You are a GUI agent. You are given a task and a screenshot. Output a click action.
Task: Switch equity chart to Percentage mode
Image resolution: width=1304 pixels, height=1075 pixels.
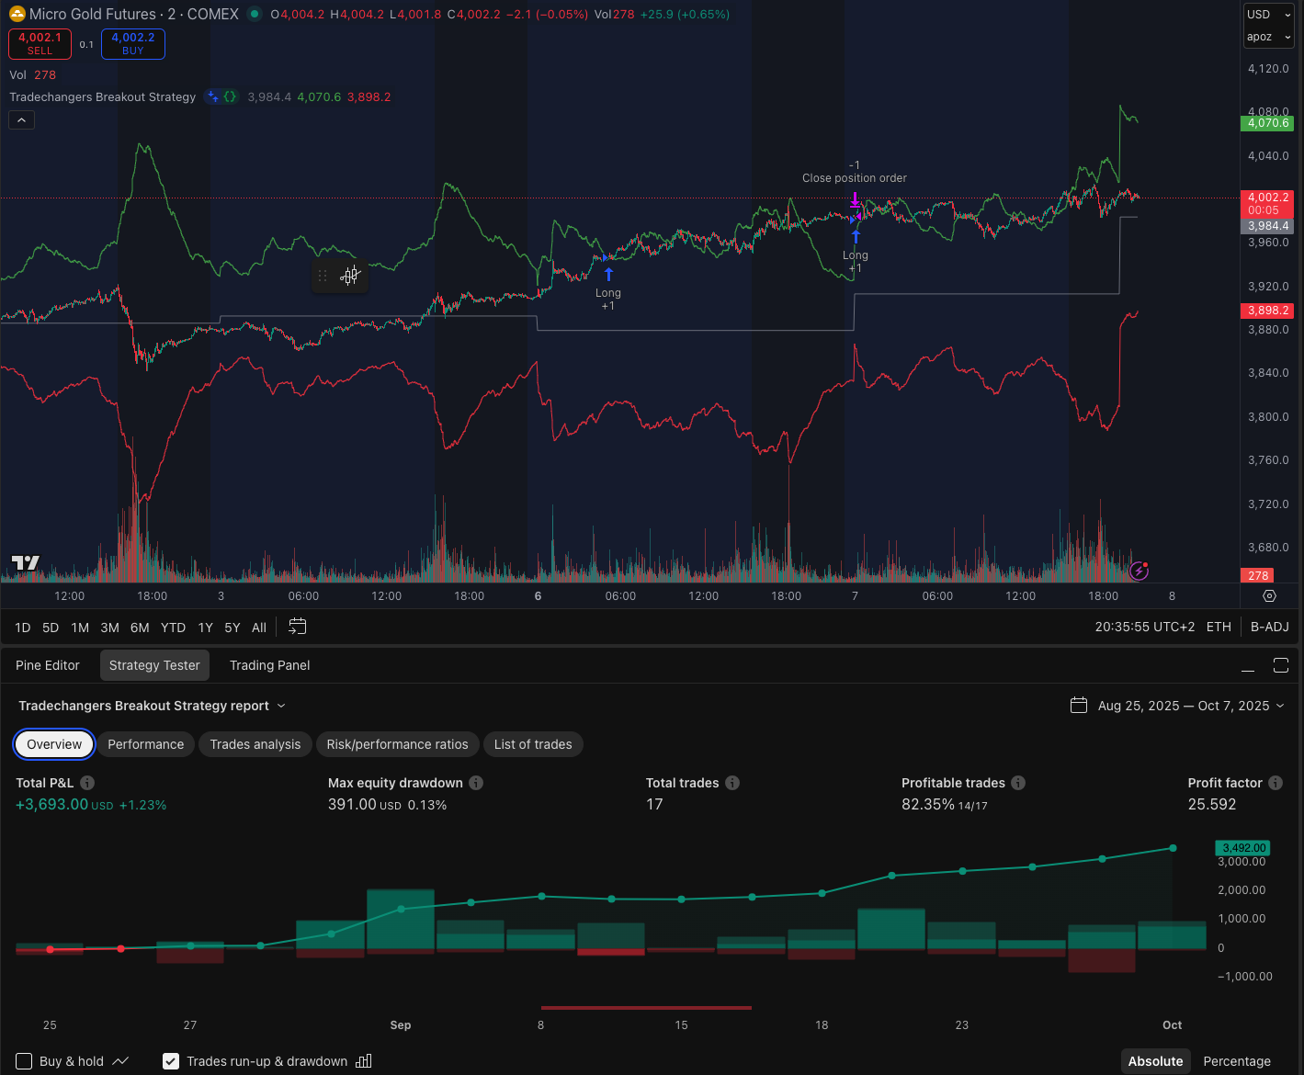coord(1236,1061)
